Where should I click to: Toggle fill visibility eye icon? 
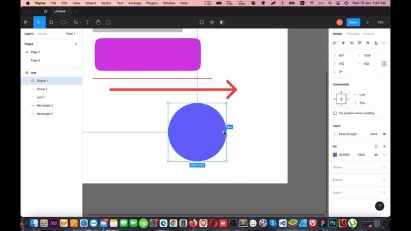[x=376, y=155]
